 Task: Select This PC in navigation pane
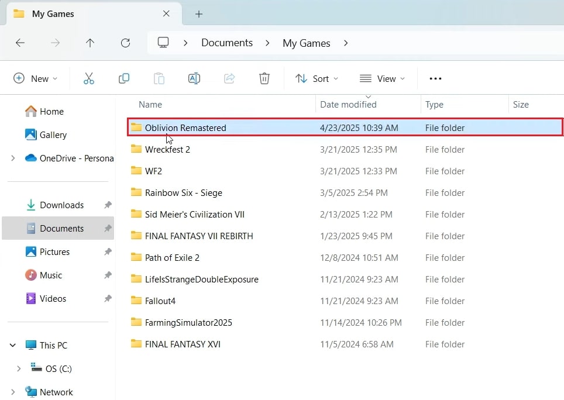(x=53, y=346)
